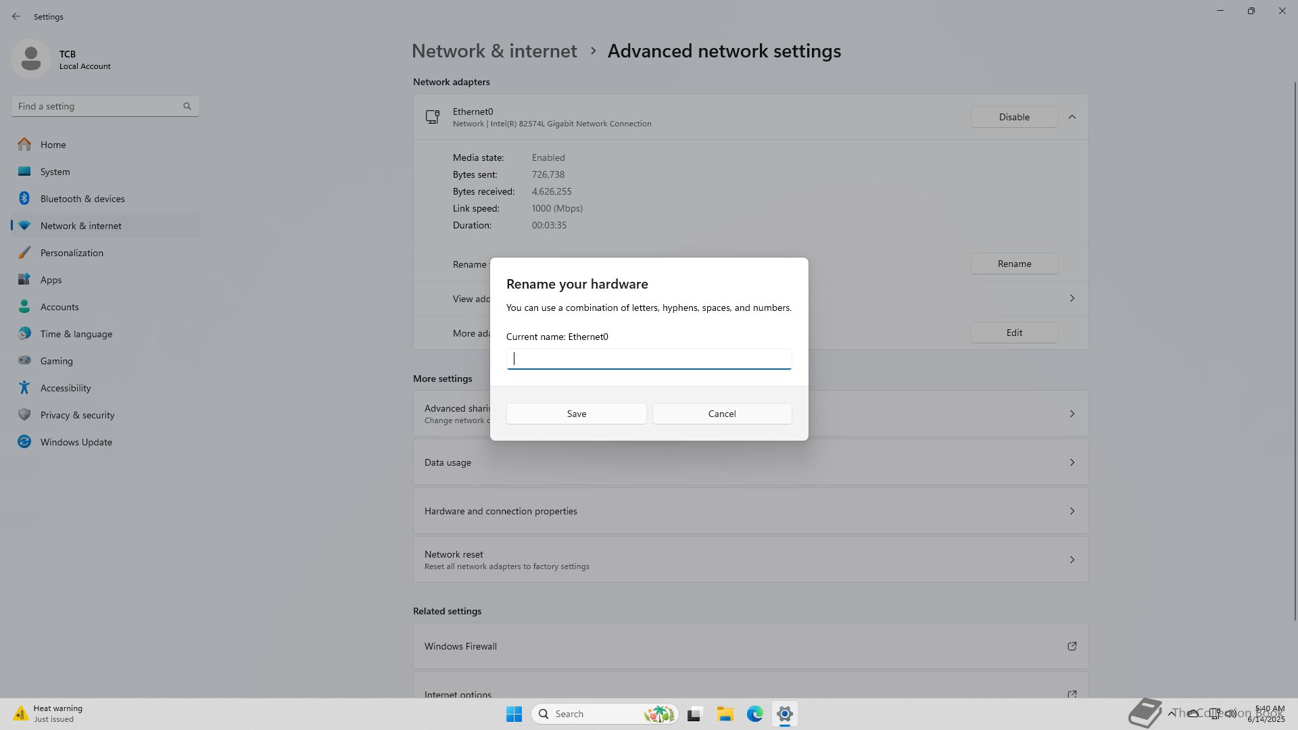Open Hardware and connection properties chevron

pos(1072,511)
